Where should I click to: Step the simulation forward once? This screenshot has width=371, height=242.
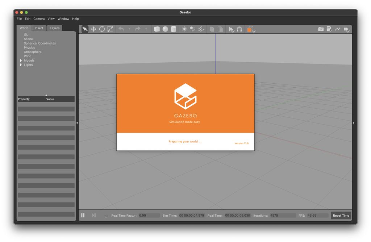(x=94, y=215)
